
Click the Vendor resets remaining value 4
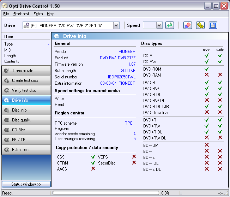134,133
